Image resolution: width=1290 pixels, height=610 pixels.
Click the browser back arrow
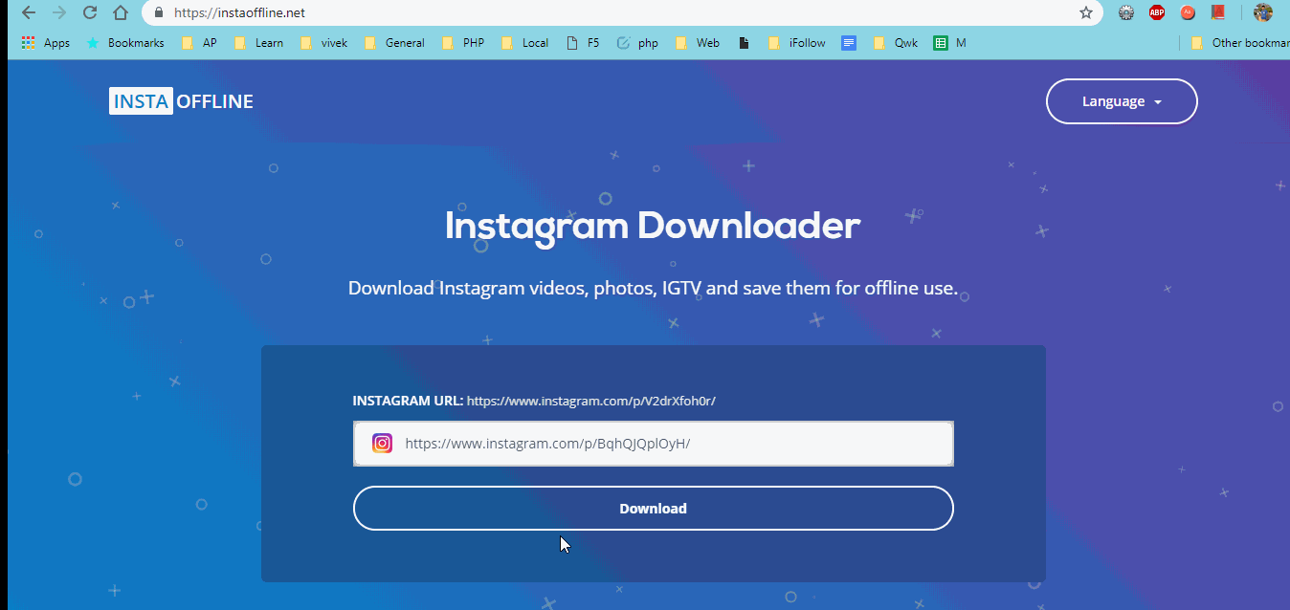click(x=29, y=13)
